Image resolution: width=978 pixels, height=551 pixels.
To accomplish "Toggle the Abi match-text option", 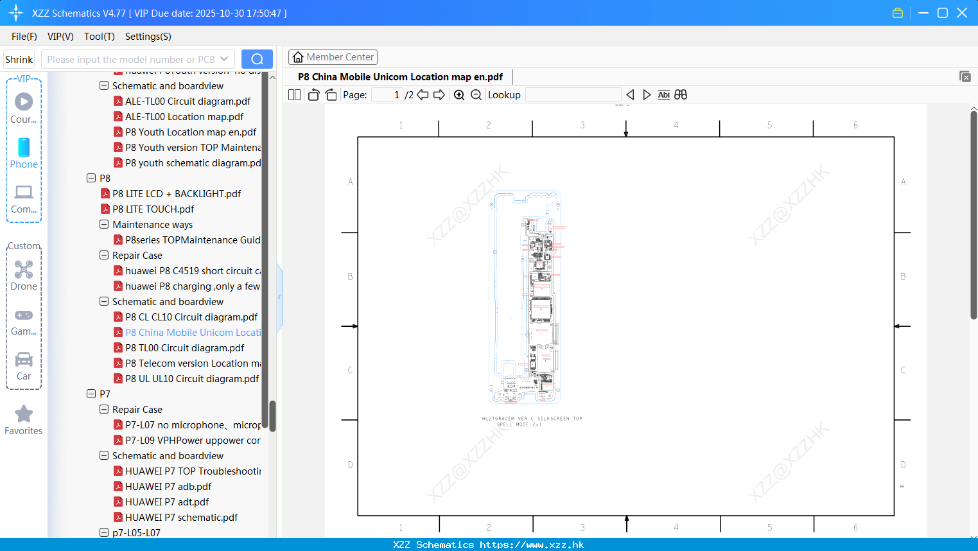I will point(663,94).
